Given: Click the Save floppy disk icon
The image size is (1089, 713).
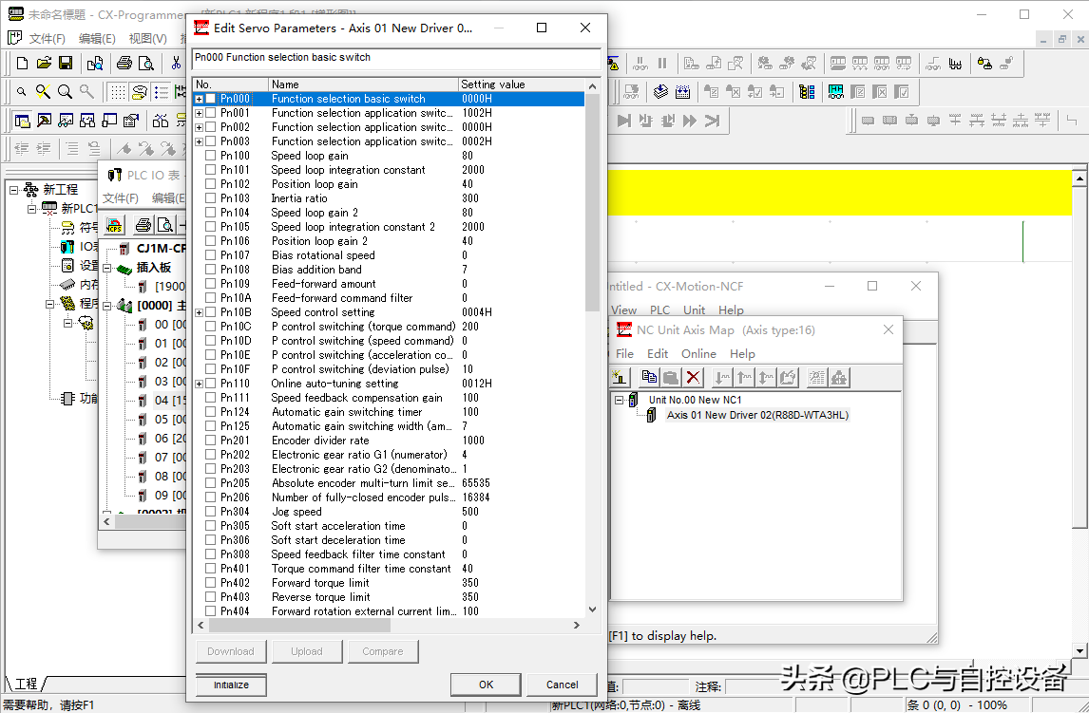Looking at the screenshot, I should pyautogui.click(x=66, y=64).
